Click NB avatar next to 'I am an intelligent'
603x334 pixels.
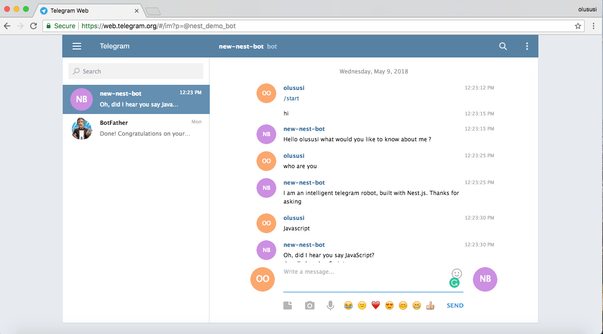[266, 188]
